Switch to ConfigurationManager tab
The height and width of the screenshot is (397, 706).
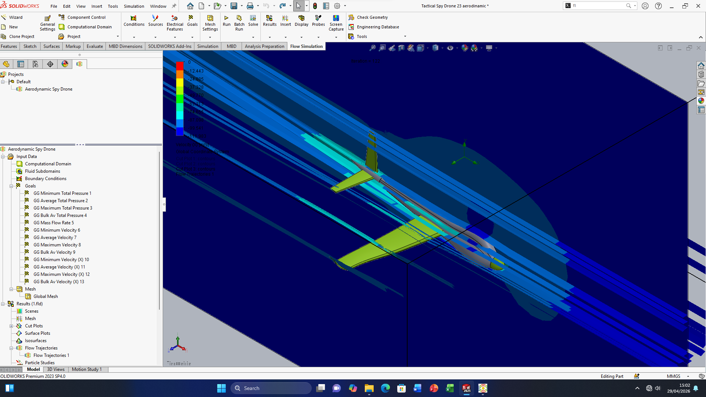35,64
